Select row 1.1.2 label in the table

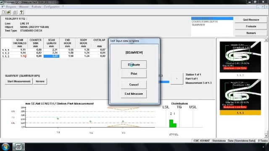pyautogui.click(x=5, y=53)
